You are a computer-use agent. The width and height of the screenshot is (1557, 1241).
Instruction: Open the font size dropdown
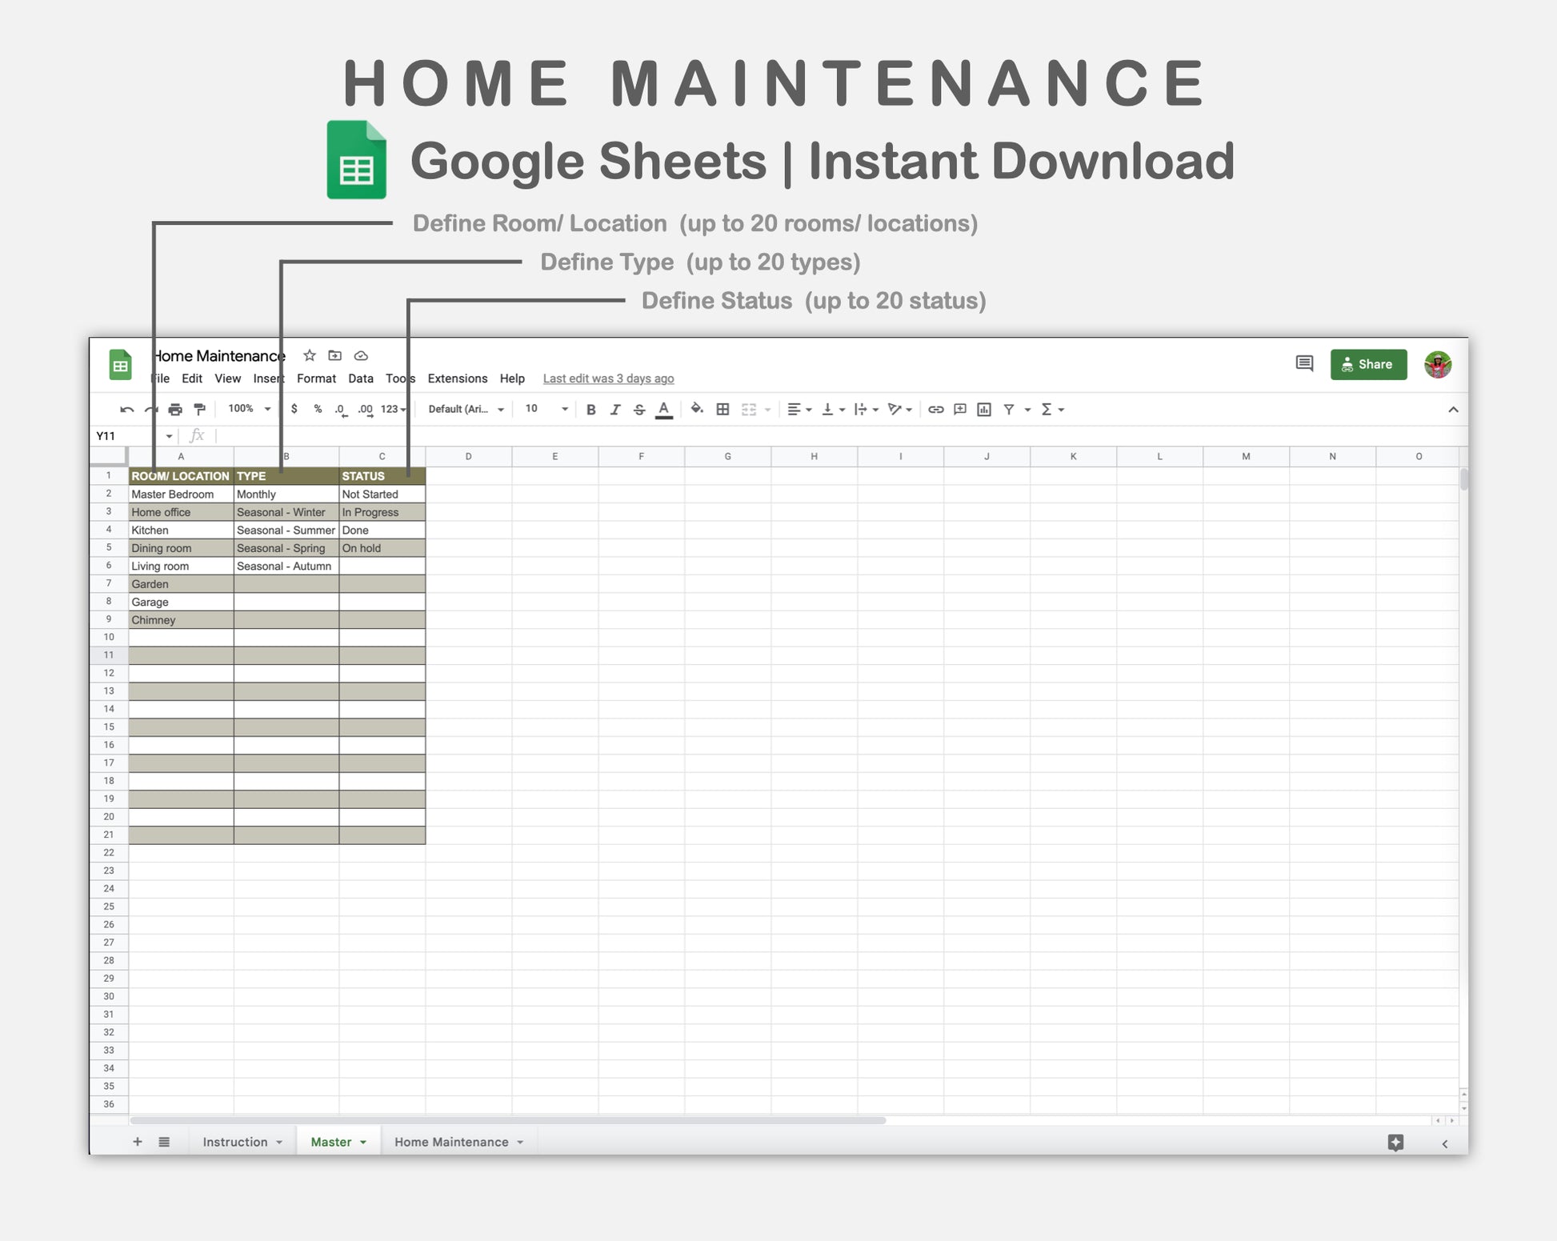click(x=546, y=409)
